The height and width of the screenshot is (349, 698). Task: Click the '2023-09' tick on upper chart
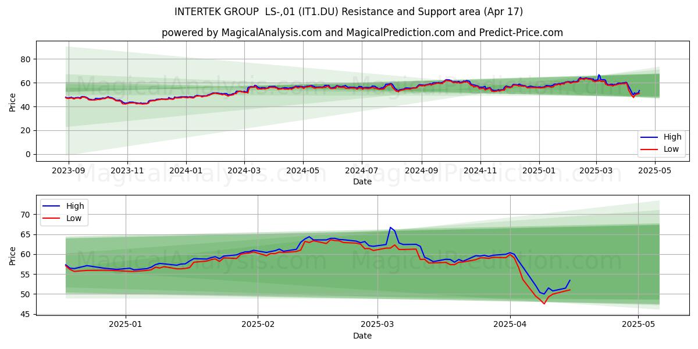(x=69, y=170)
